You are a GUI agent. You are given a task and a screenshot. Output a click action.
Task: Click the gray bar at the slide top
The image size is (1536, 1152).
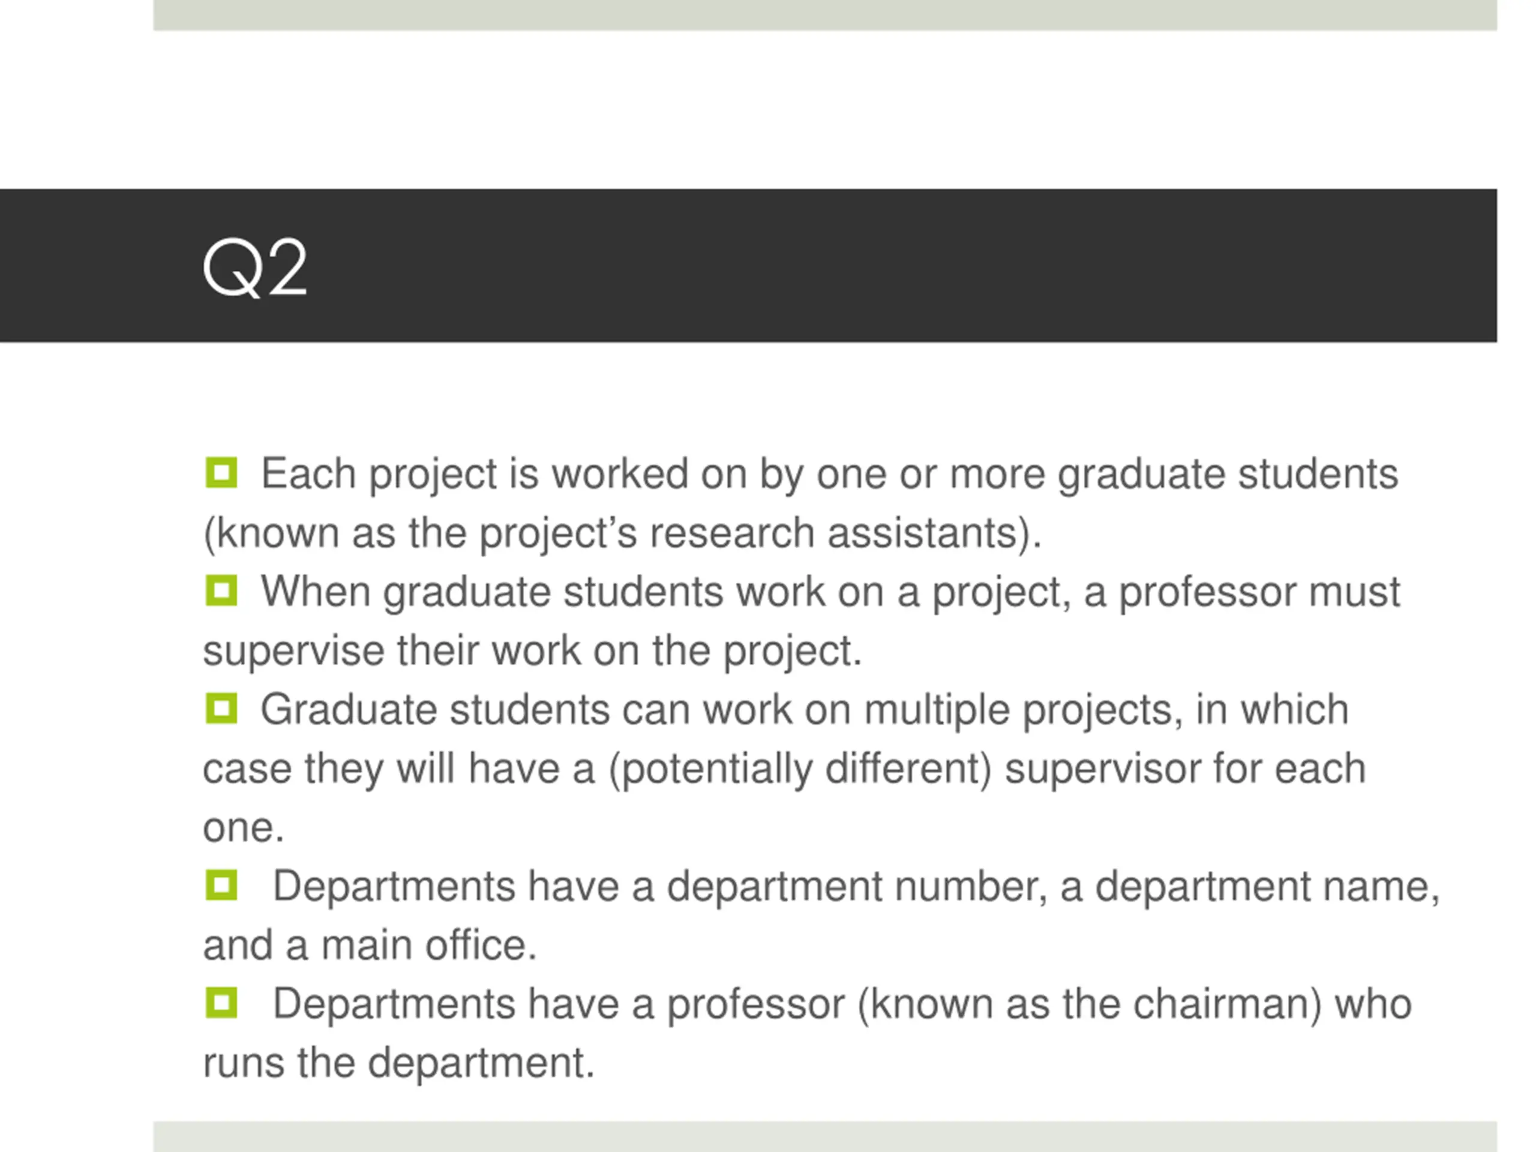click(825, 14)
